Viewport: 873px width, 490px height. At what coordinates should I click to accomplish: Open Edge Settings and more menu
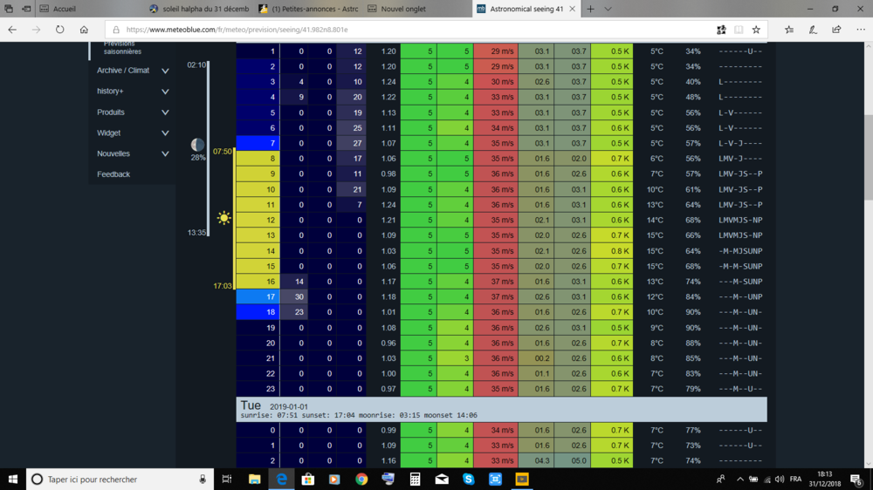(861, 30)
